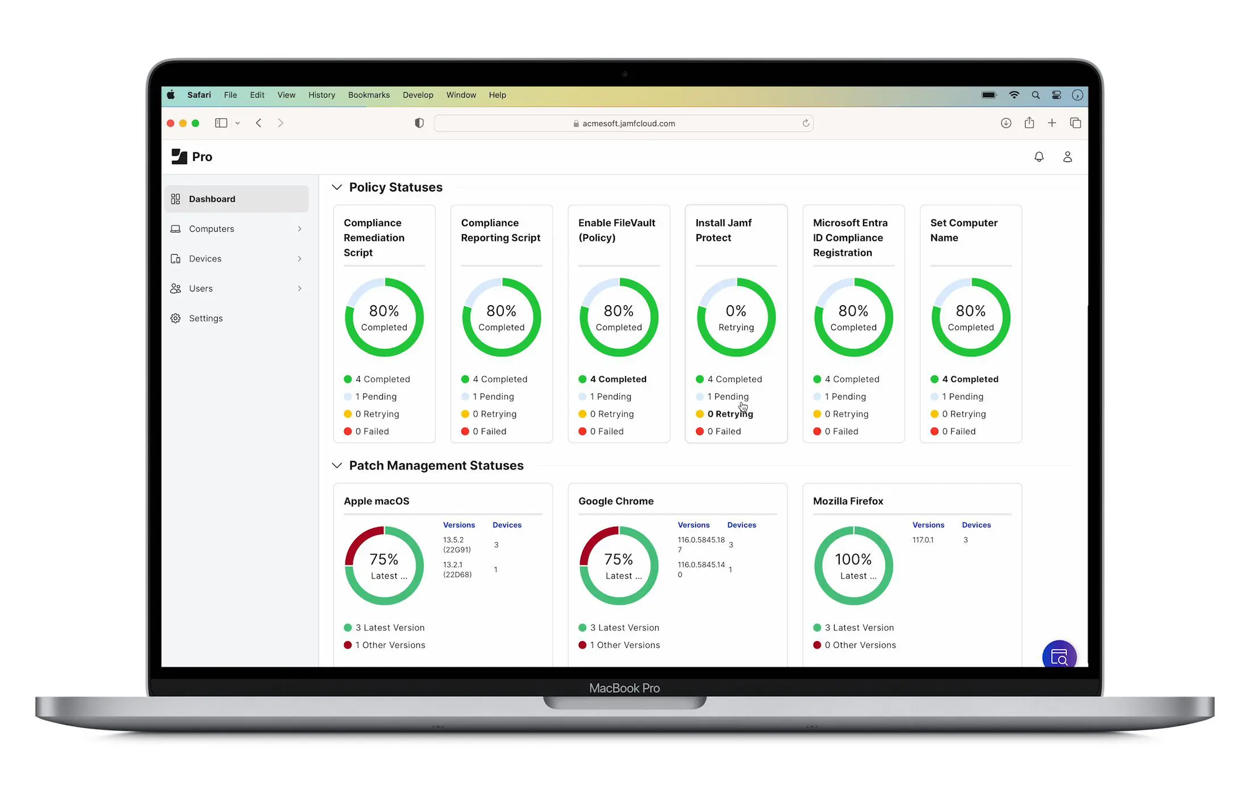Click the Install Jamf Protect 0% donut chart
This screenshot has width=1250, height=790.
(x=736, y=317)
